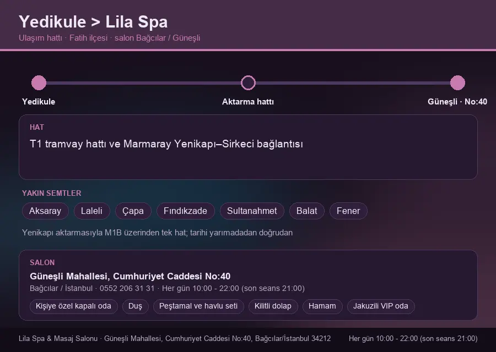The height and width of the screenshot is (352, 496).
Task: Click the Aktarma hattı label
Action: 248,102
